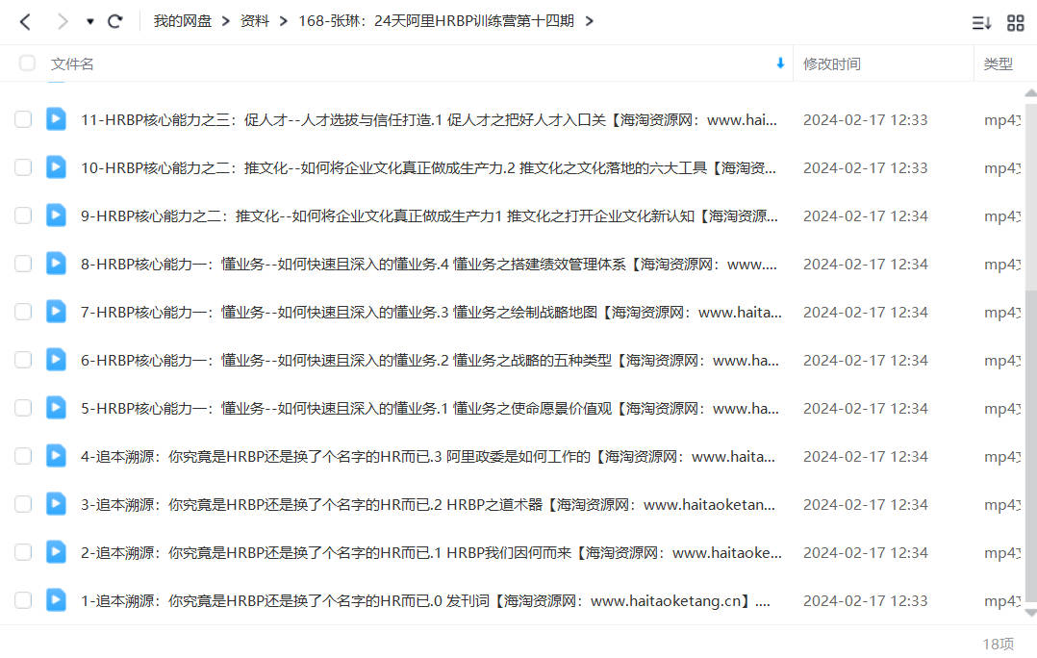Click mp4 type cell of 1-追本溯源 发刊词

[1002, 601]
